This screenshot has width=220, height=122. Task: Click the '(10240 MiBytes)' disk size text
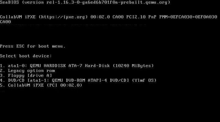click(x=133, y=66)
